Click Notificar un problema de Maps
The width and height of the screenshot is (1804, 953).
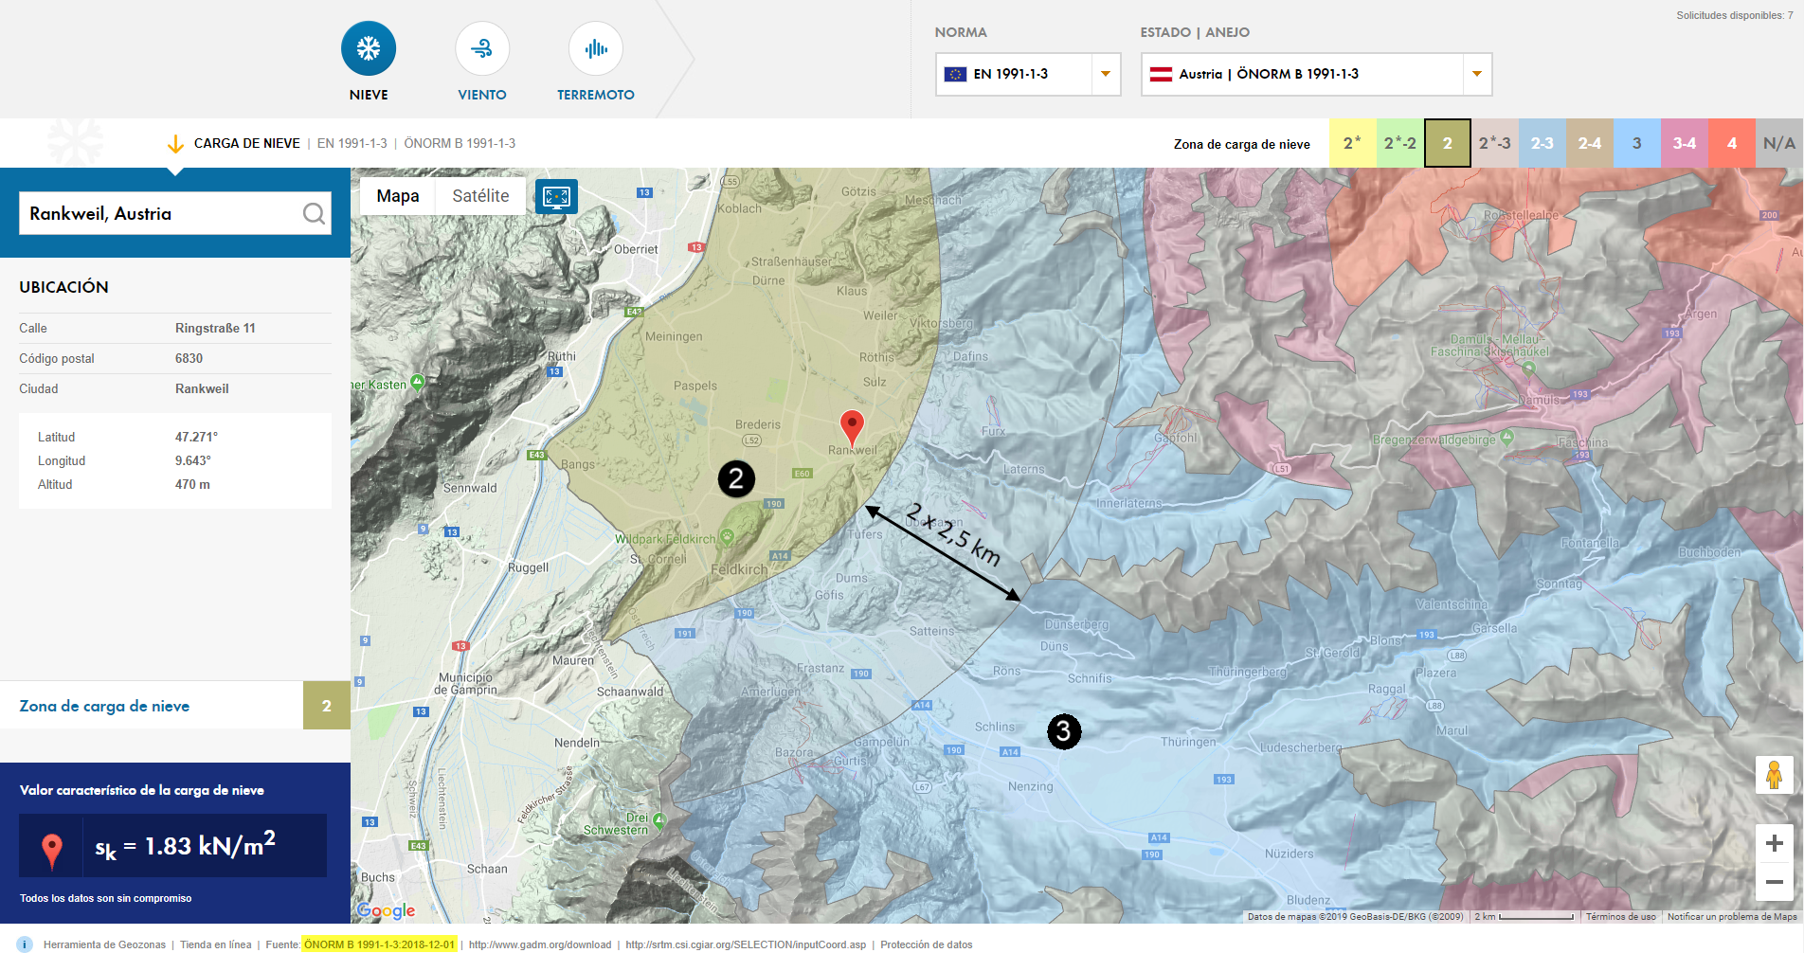(1732, 916)
